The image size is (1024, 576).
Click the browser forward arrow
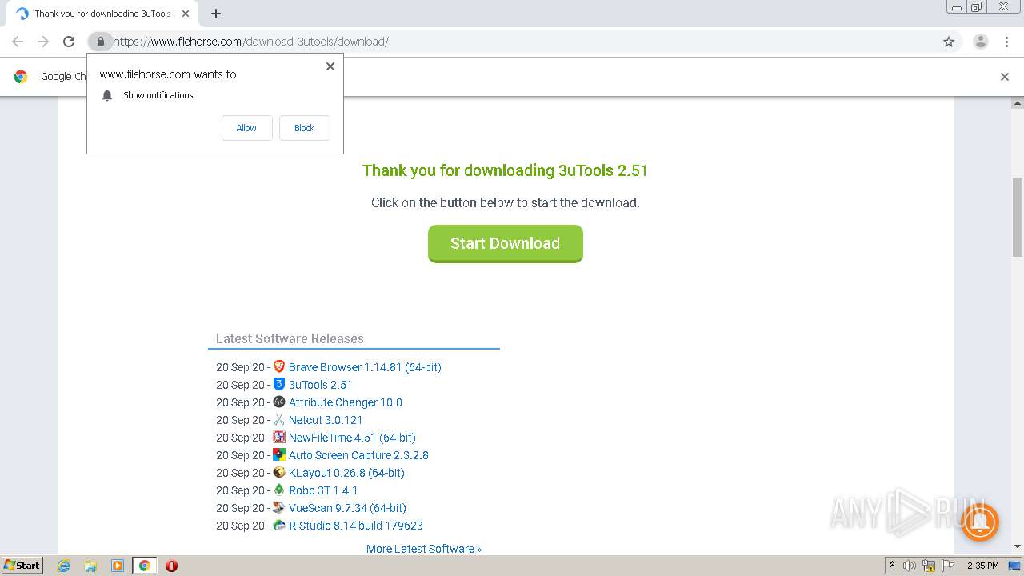tap(43, 42)
